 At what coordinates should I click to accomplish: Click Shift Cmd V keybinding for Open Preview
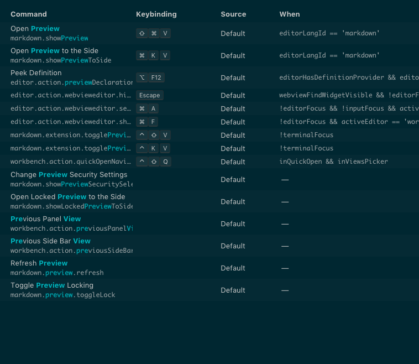coord(153,33)
